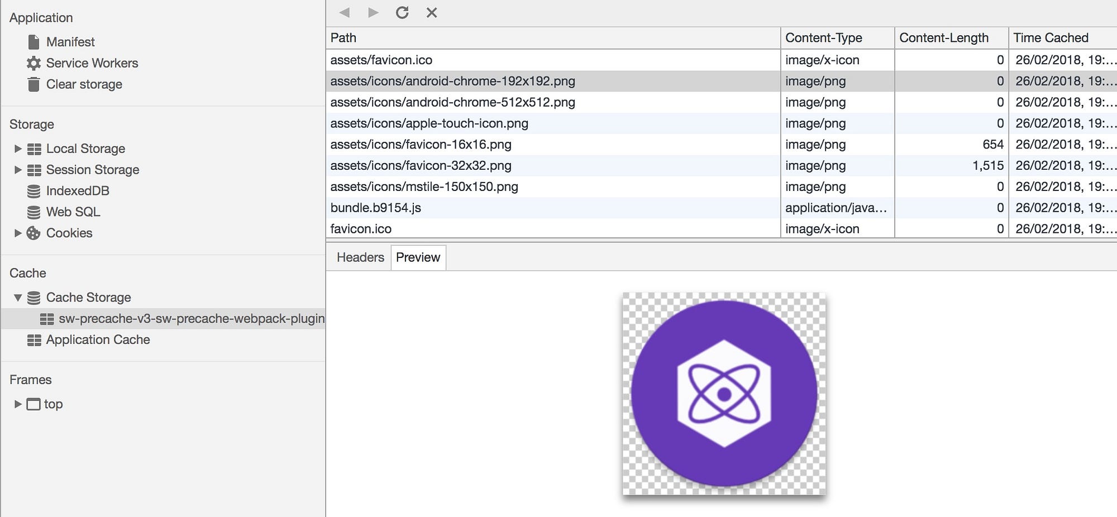Click the Web SQL database icon
The width and height of the screenshot is (1117, 517).
[x=34, y=212]
